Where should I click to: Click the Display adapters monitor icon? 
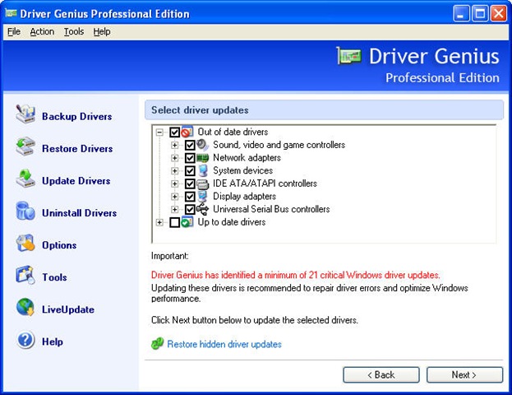tap(202, 196)
